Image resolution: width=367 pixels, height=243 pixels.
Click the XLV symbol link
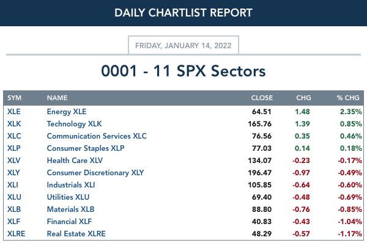pyautogui.click(x=14, y=161)
